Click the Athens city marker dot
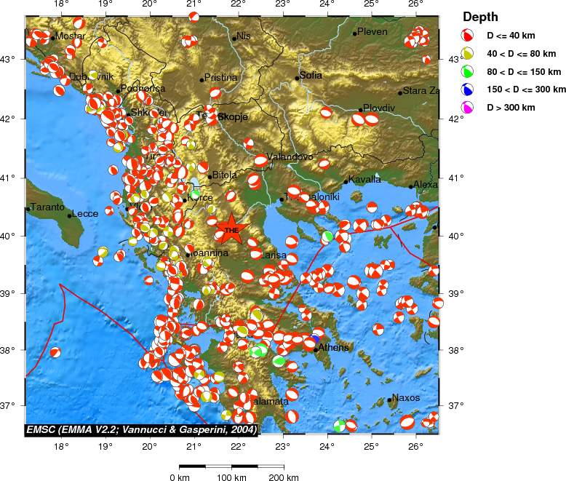The image size is (566, 481). click(315, 349)
